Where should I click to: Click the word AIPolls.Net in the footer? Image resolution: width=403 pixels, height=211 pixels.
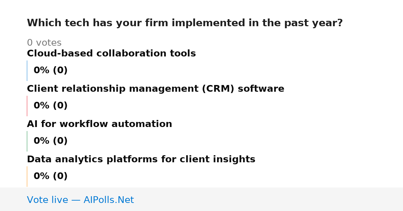[x=108, y=200]
